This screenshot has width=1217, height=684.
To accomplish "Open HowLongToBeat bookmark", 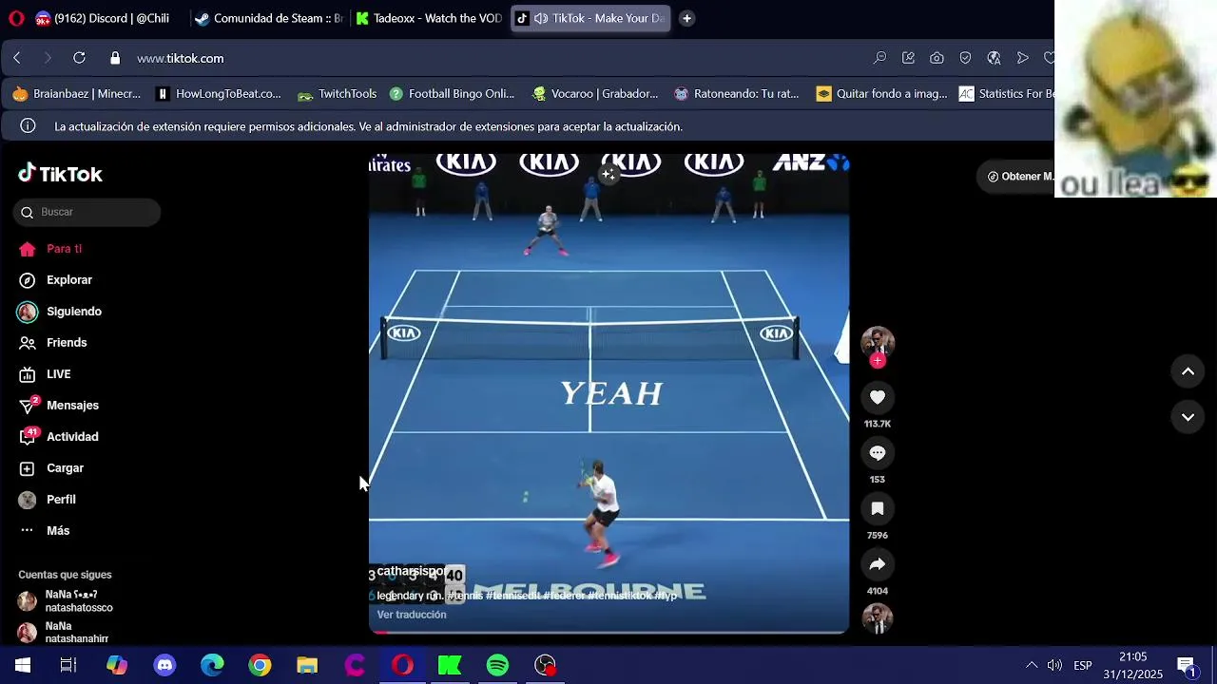I will pos(219,94).
